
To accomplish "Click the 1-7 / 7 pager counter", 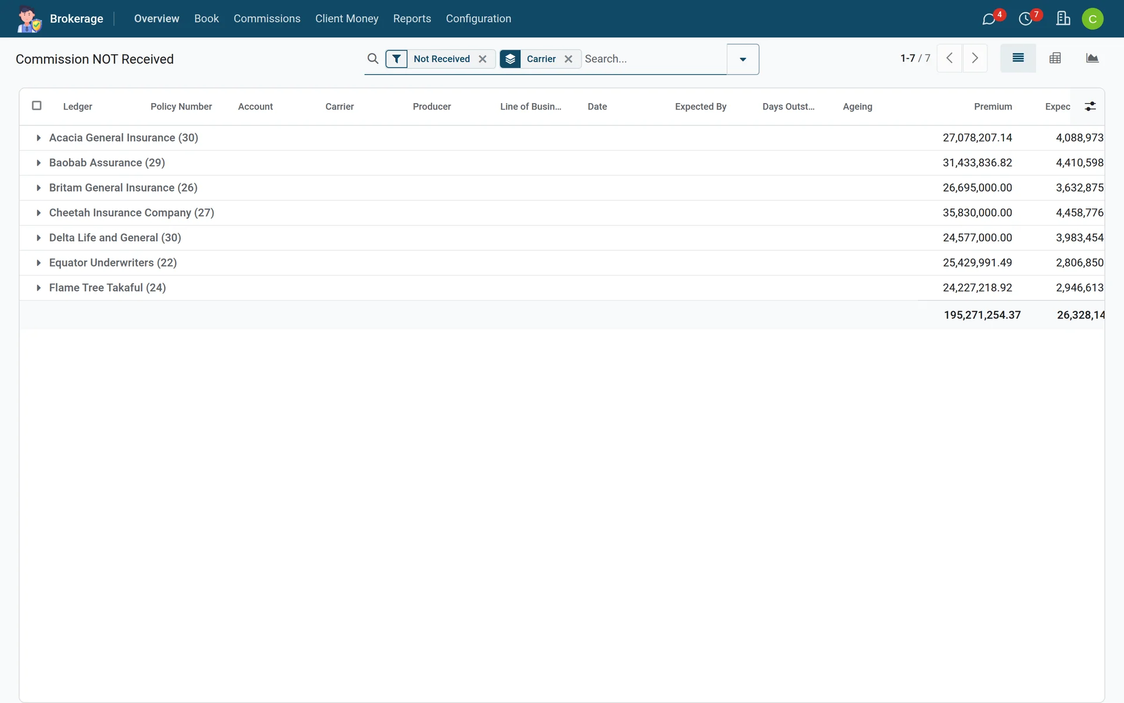I will tap(915, 58).
